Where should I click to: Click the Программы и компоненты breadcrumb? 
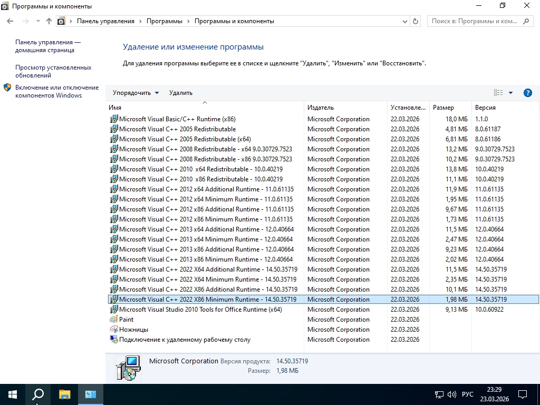[x=234, y=21]
